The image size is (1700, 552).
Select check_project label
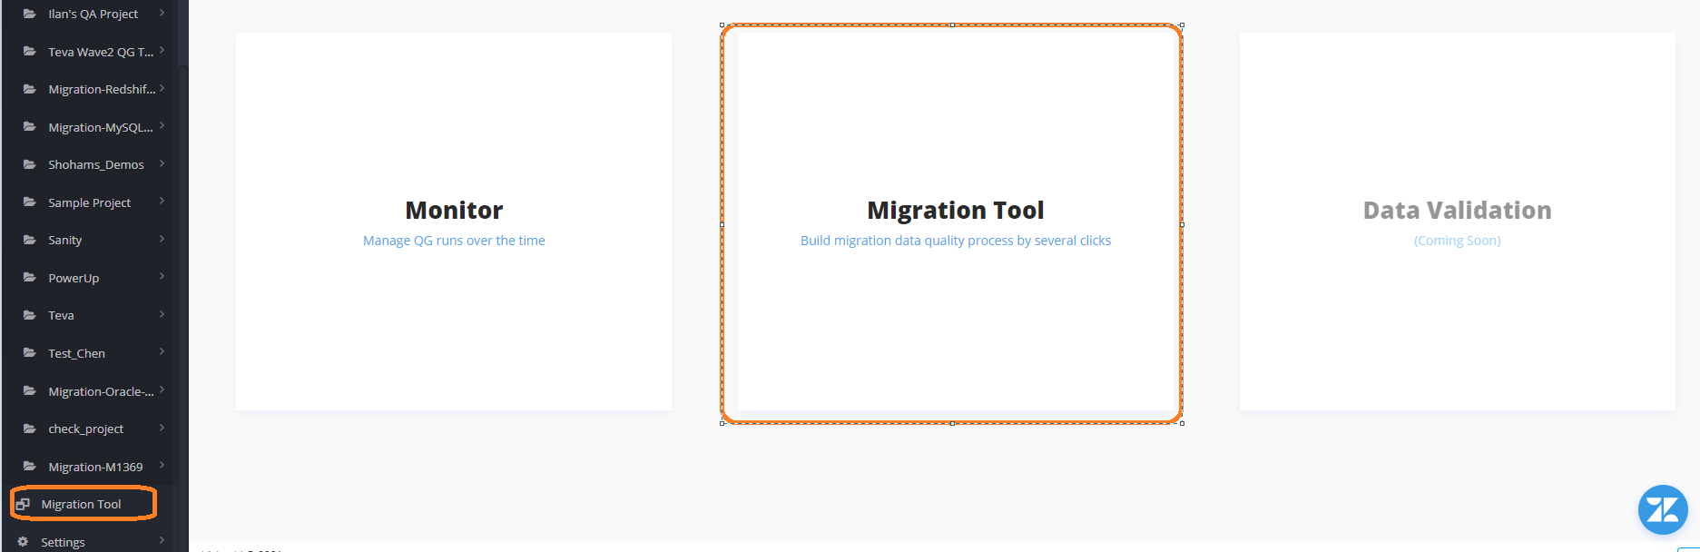[85, 429]
